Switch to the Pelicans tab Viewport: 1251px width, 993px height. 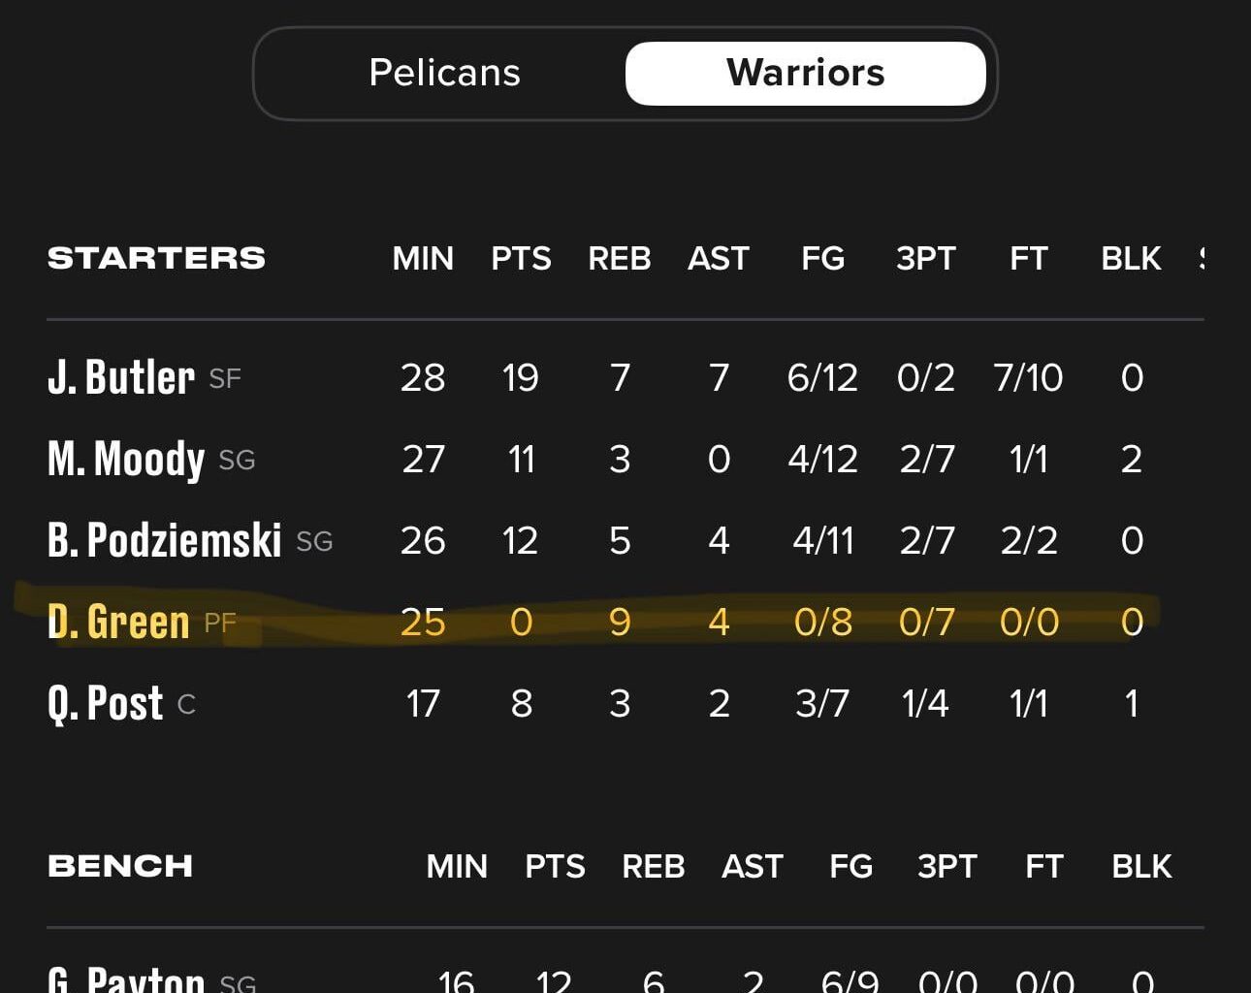[444, 74]
